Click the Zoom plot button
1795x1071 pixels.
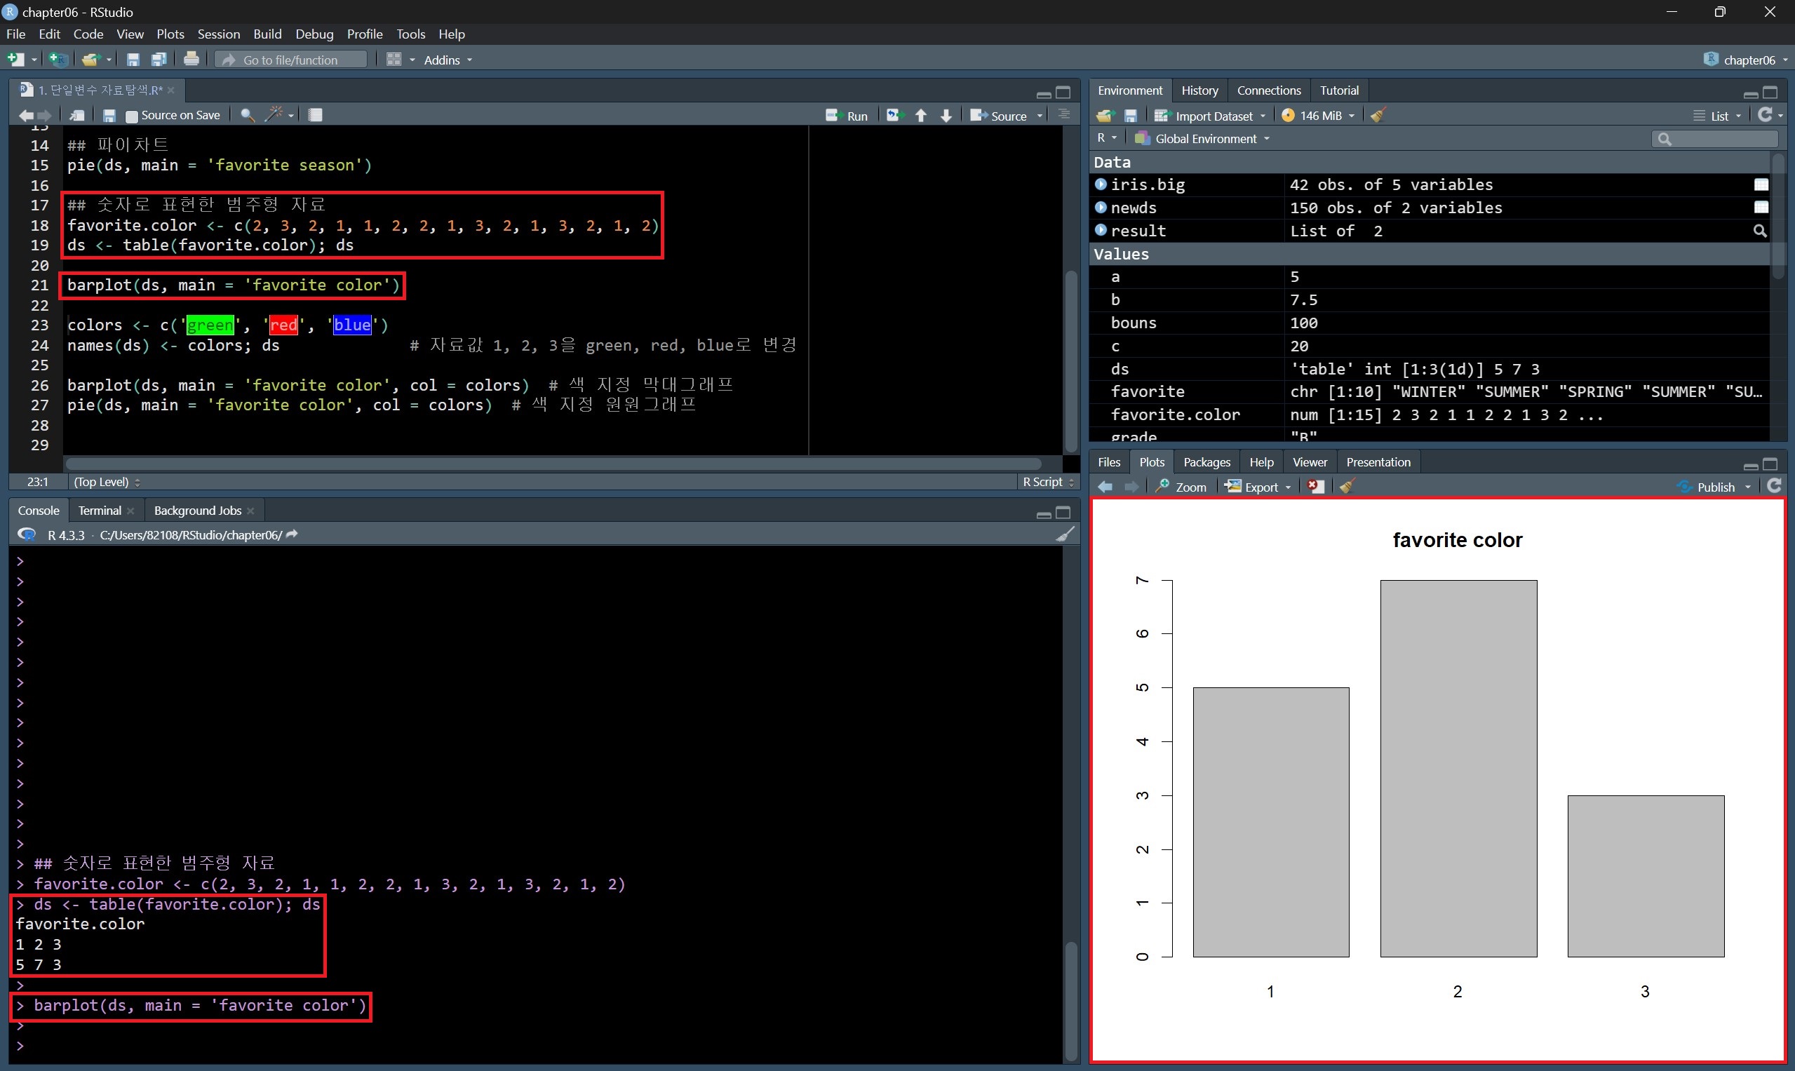[1181, 487]
